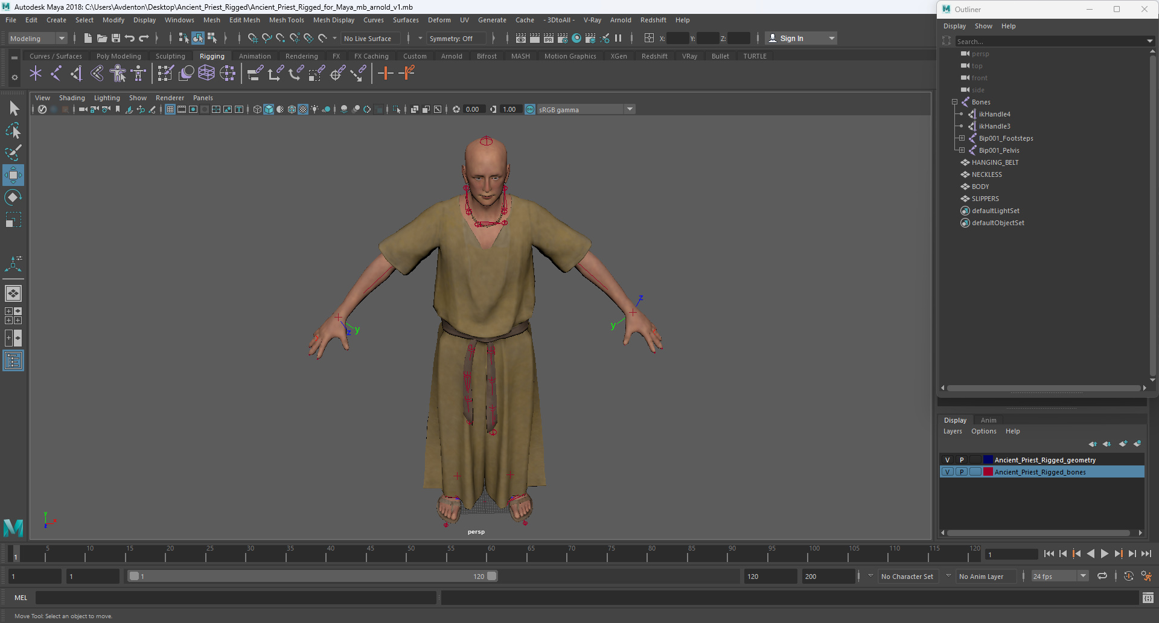Image resolution: width=1159 pixels, height=623 pixels.
Task: Click the MEL command line field
Action: point(235,598)
